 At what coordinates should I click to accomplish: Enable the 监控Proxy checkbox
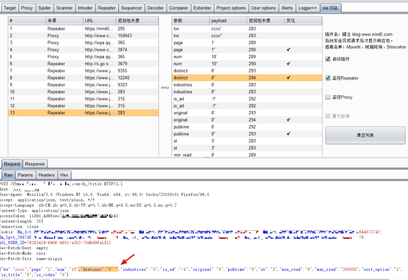[x=328, y=97]
